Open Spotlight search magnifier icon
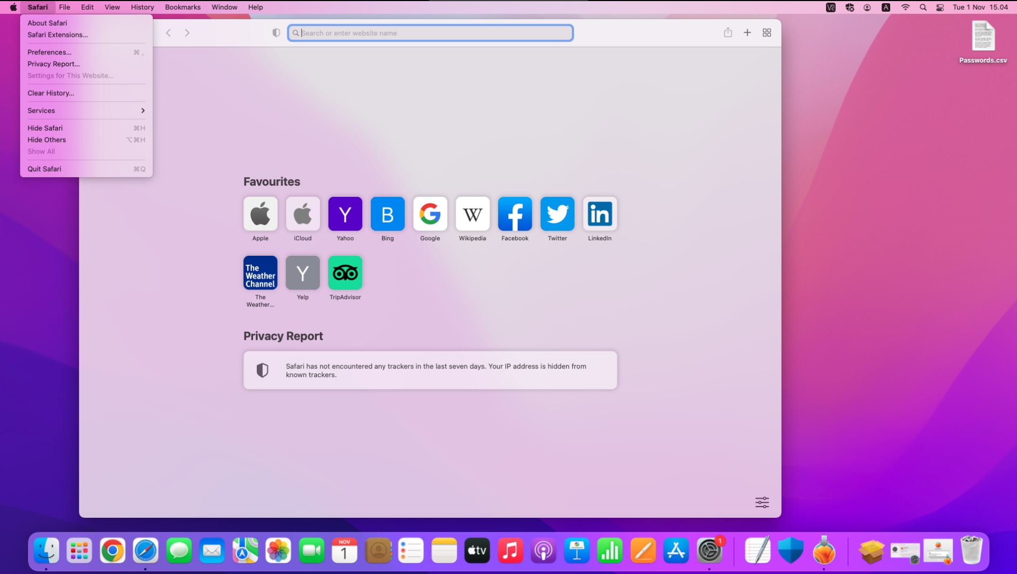Screen dimensions: 1017x574 tap(923, 7)
